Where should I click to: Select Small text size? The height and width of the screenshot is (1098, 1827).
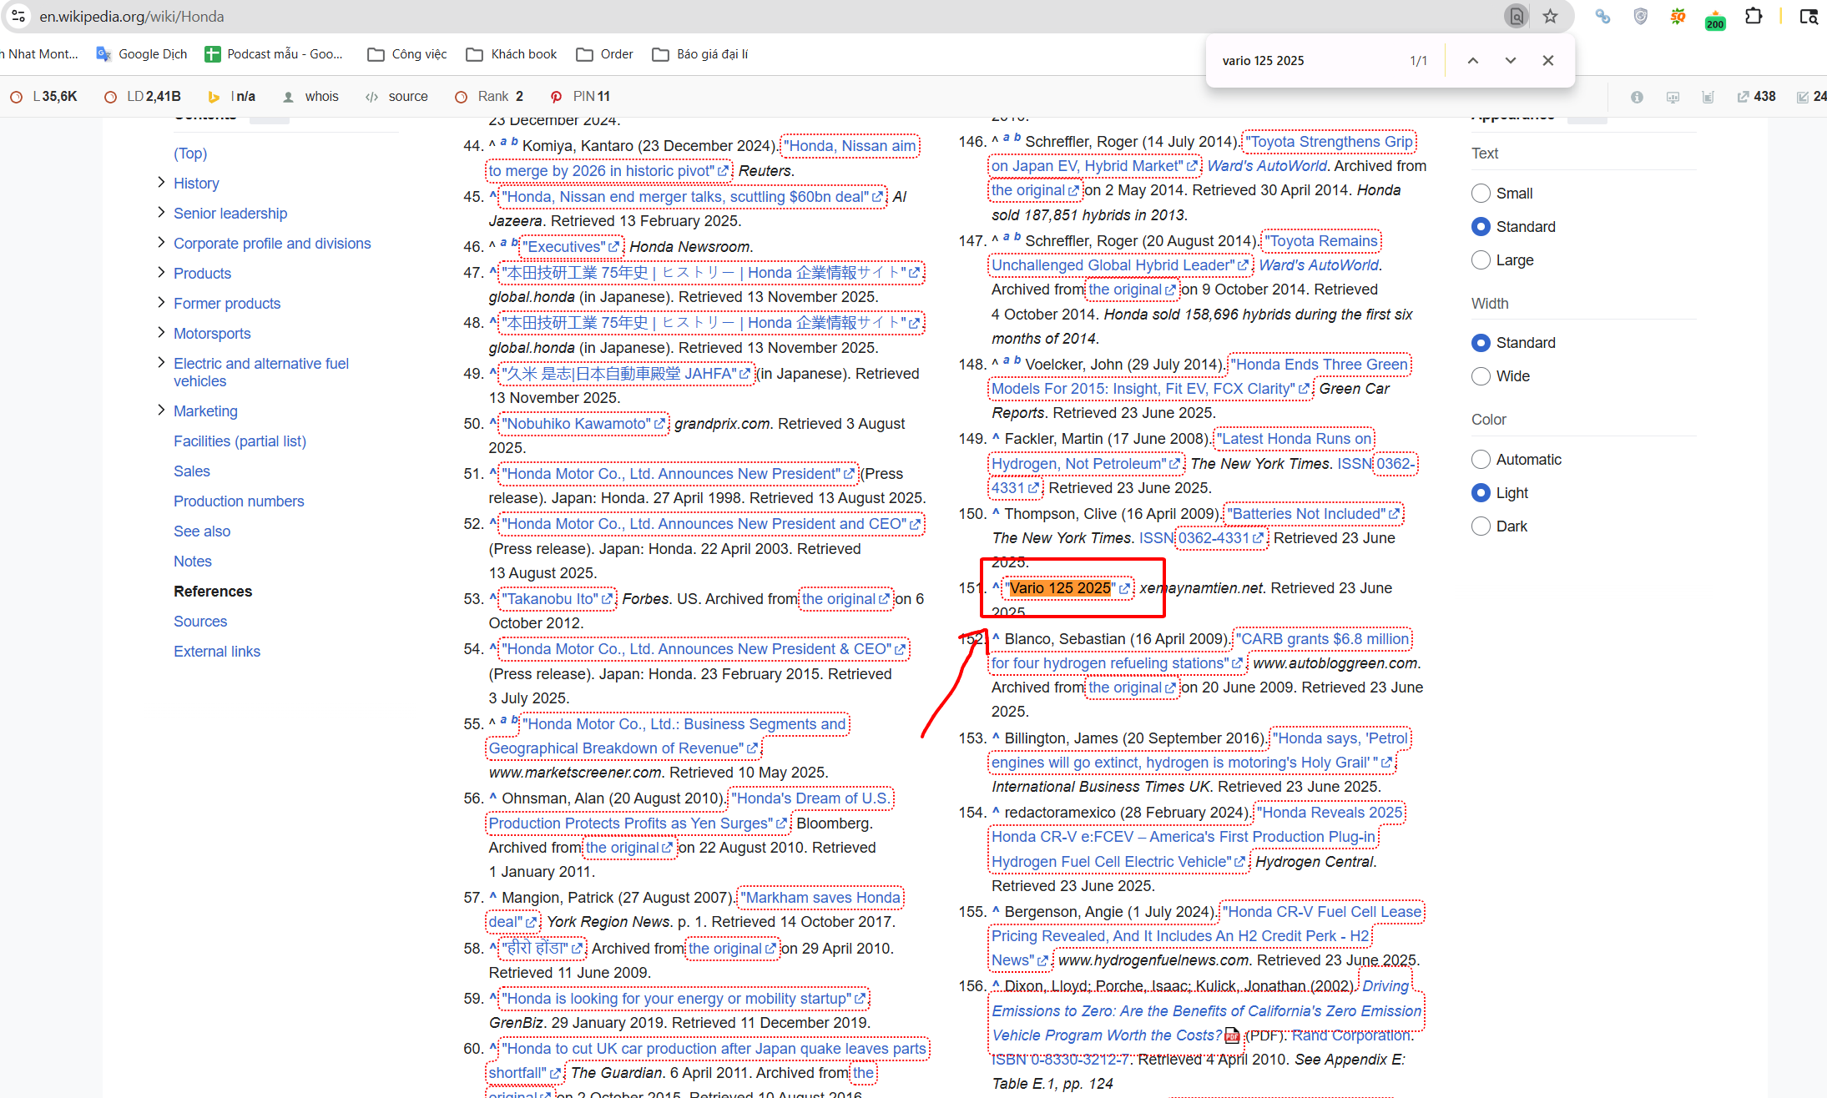1480,194
